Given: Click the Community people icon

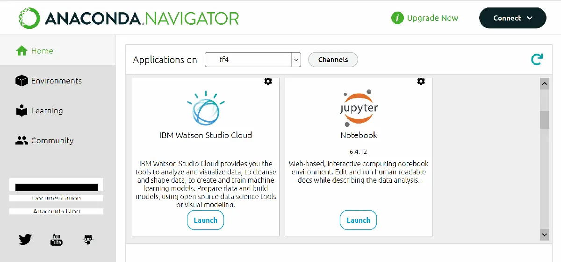Looking at the screenshot, I should pyautogui.click(x=22, y=140).
